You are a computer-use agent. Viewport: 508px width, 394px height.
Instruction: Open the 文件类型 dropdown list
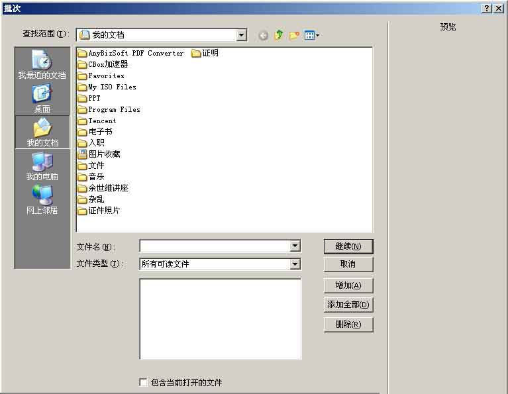pyautogui.click(x=295, y=264)
